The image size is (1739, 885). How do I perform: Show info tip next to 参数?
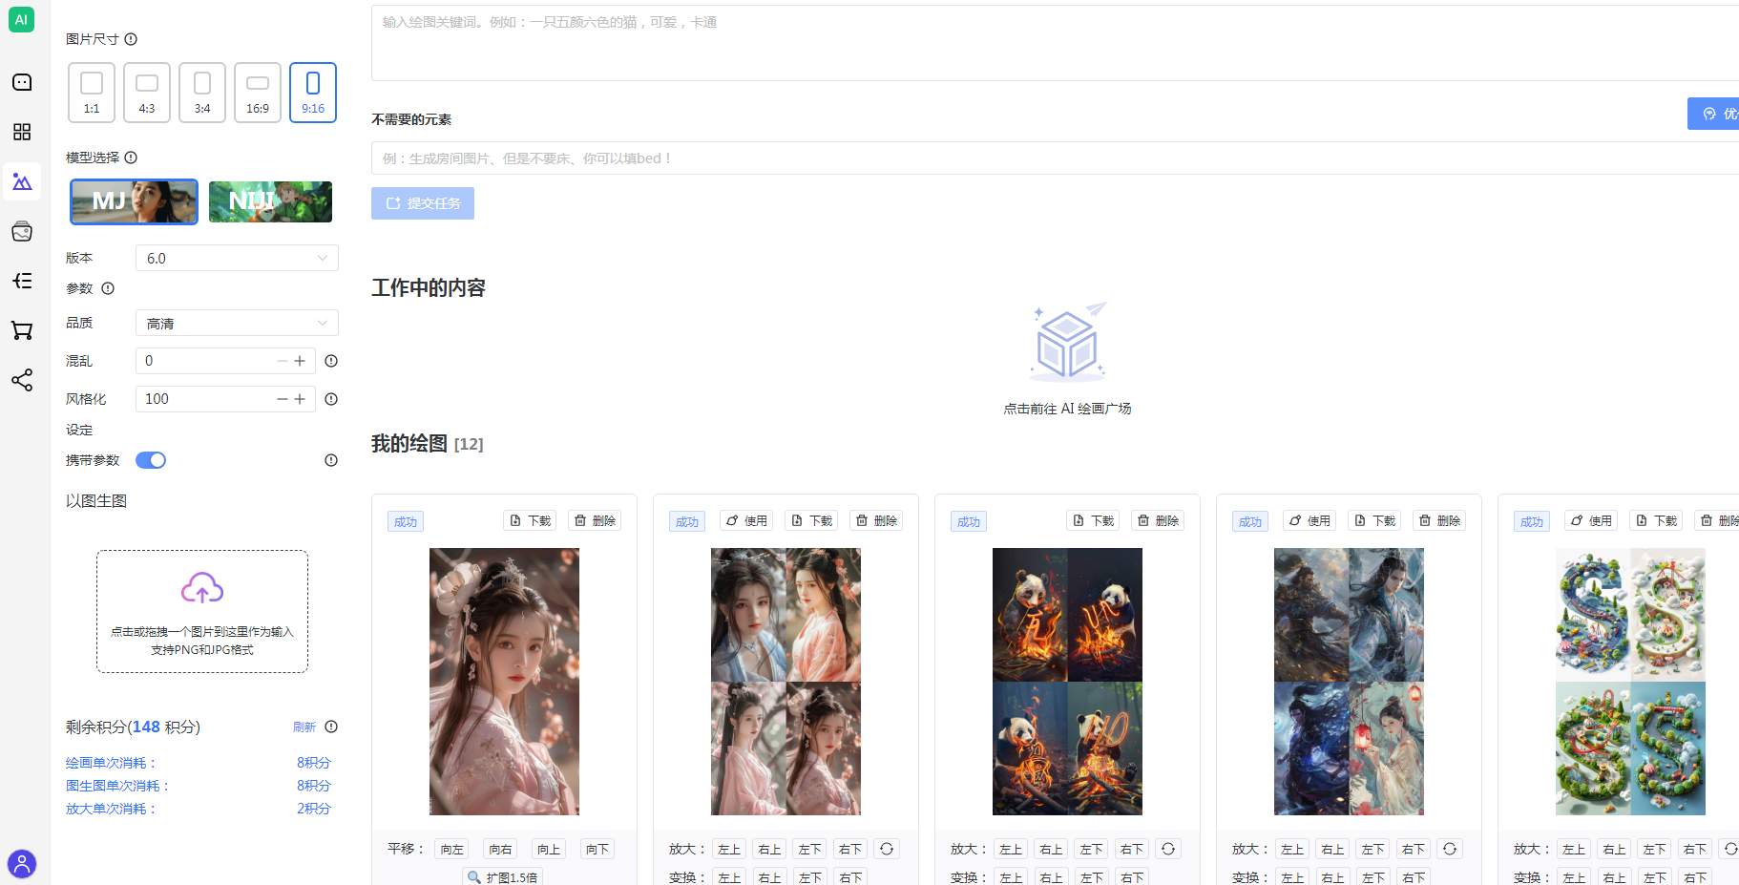click(x=108, y=288)
